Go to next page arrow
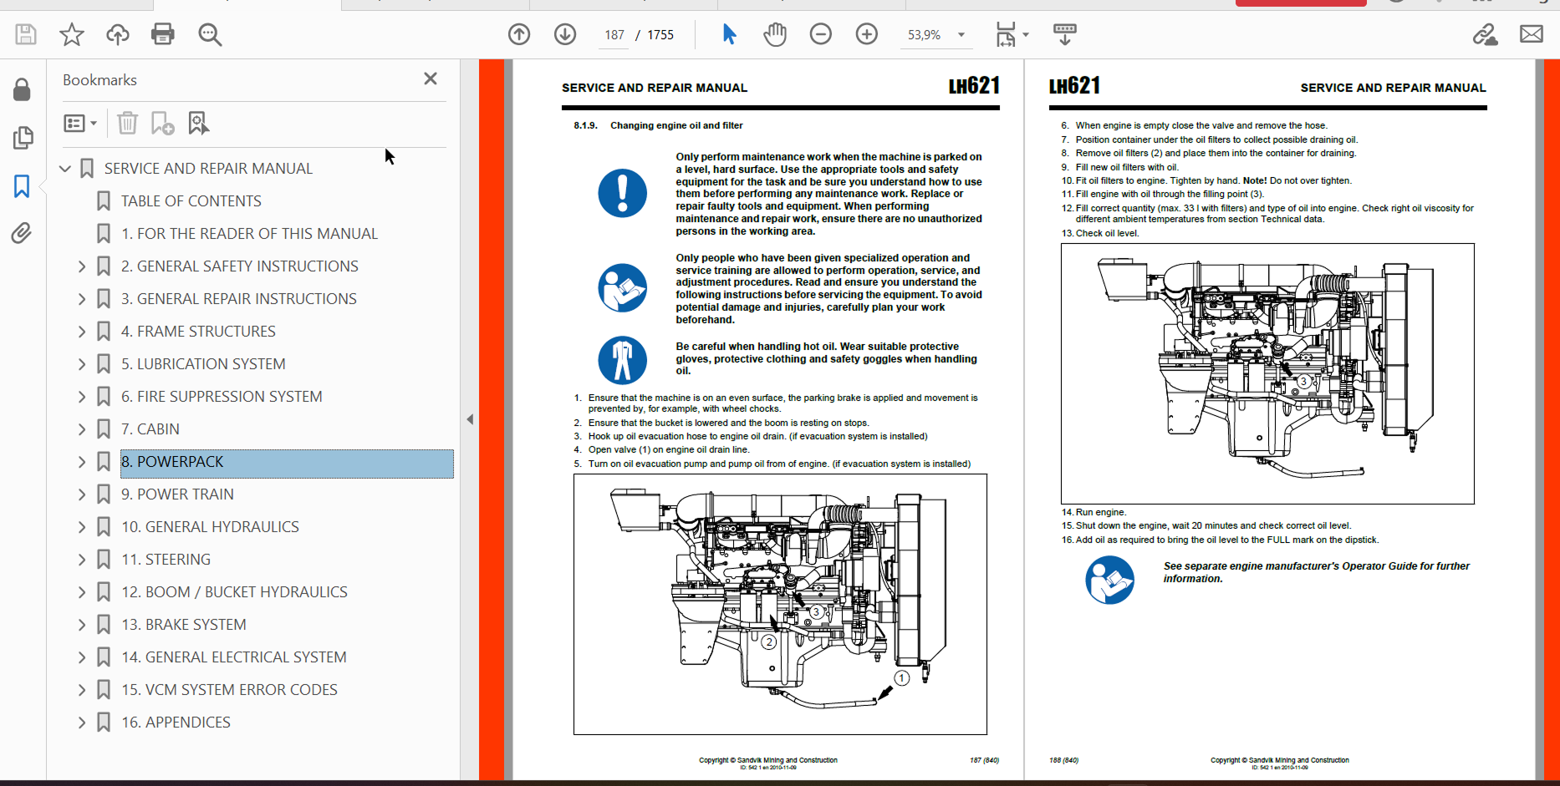Screen dimensions: 1560x786 (565, 34)
